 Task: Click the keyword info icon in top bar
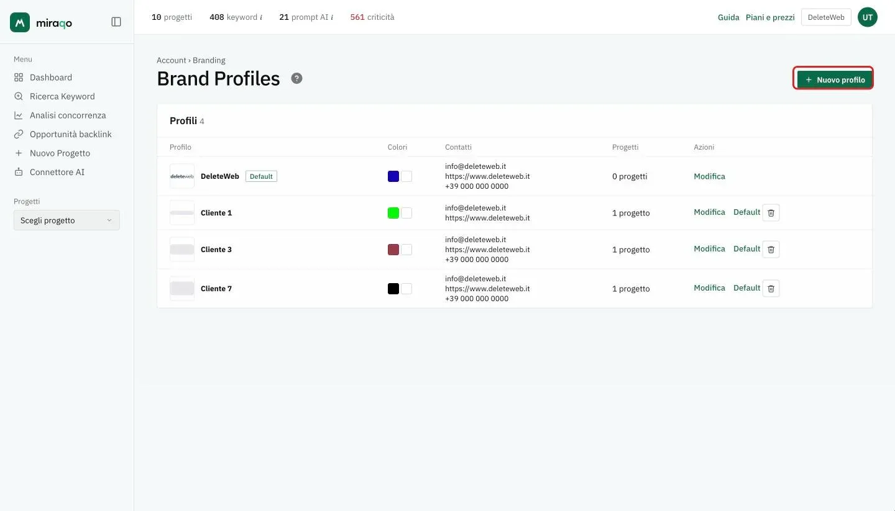click(x=261, y=17)
